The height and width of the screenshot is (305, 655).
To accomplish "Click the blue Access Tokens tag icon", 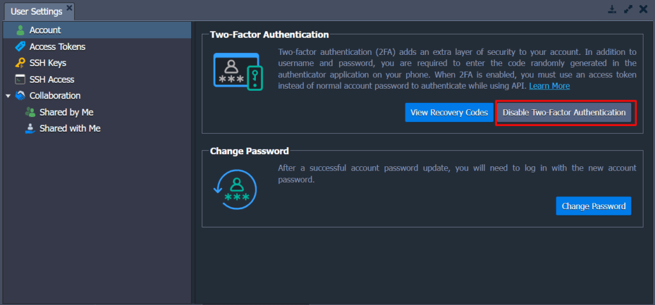I will [x=20, y=47].
